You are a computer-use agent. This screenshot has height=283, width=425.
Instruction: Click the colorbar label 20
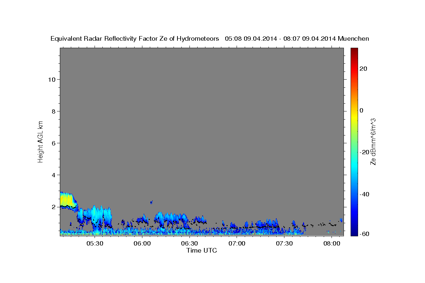coord(363,69)
